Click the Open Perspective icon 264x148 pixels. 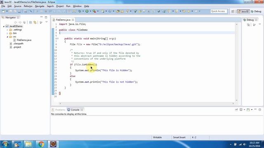click(233, 12)
